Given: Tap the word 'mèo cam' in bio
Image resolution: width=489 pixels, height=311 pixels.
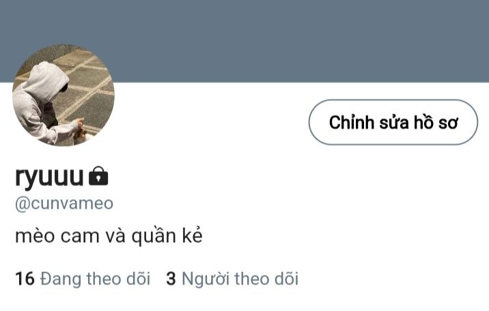Looking at the screenshot, I should 57,236.
